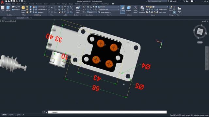Click the Move tool in Modify panel
The image size is (209, 117).
coord(65,7)
